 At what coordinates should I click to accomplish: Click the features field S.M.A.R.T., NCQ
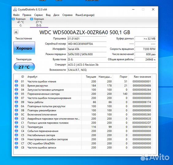[112, 70]
